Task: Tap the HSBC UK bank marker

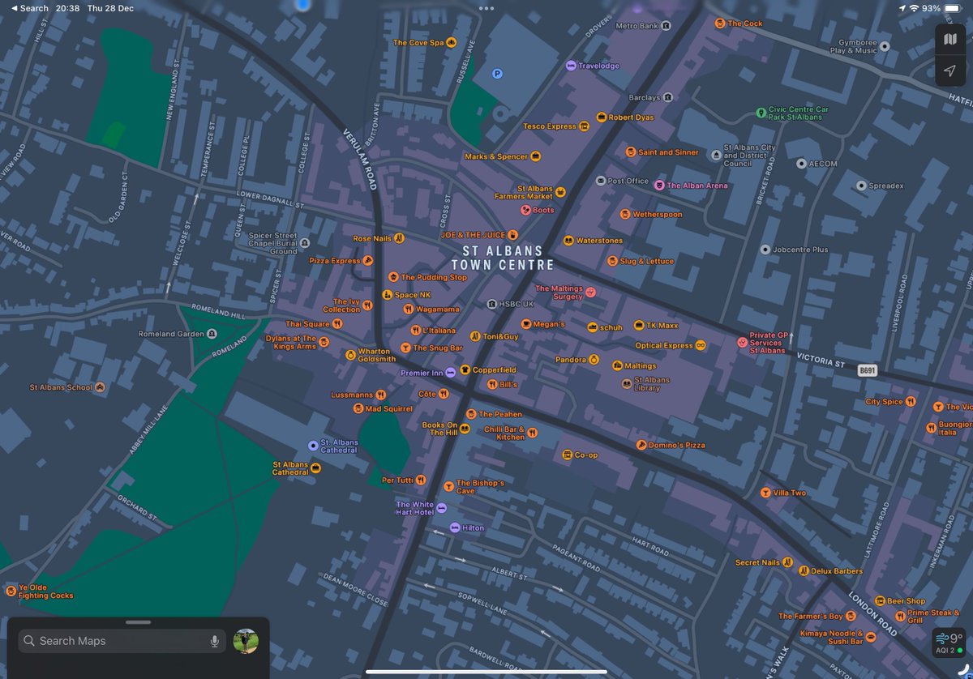Action: pyautogui.click(x=491, y=304)
